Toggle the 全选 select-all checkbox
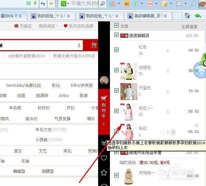This screenshot has height=186, width=206. coord(116,25)
